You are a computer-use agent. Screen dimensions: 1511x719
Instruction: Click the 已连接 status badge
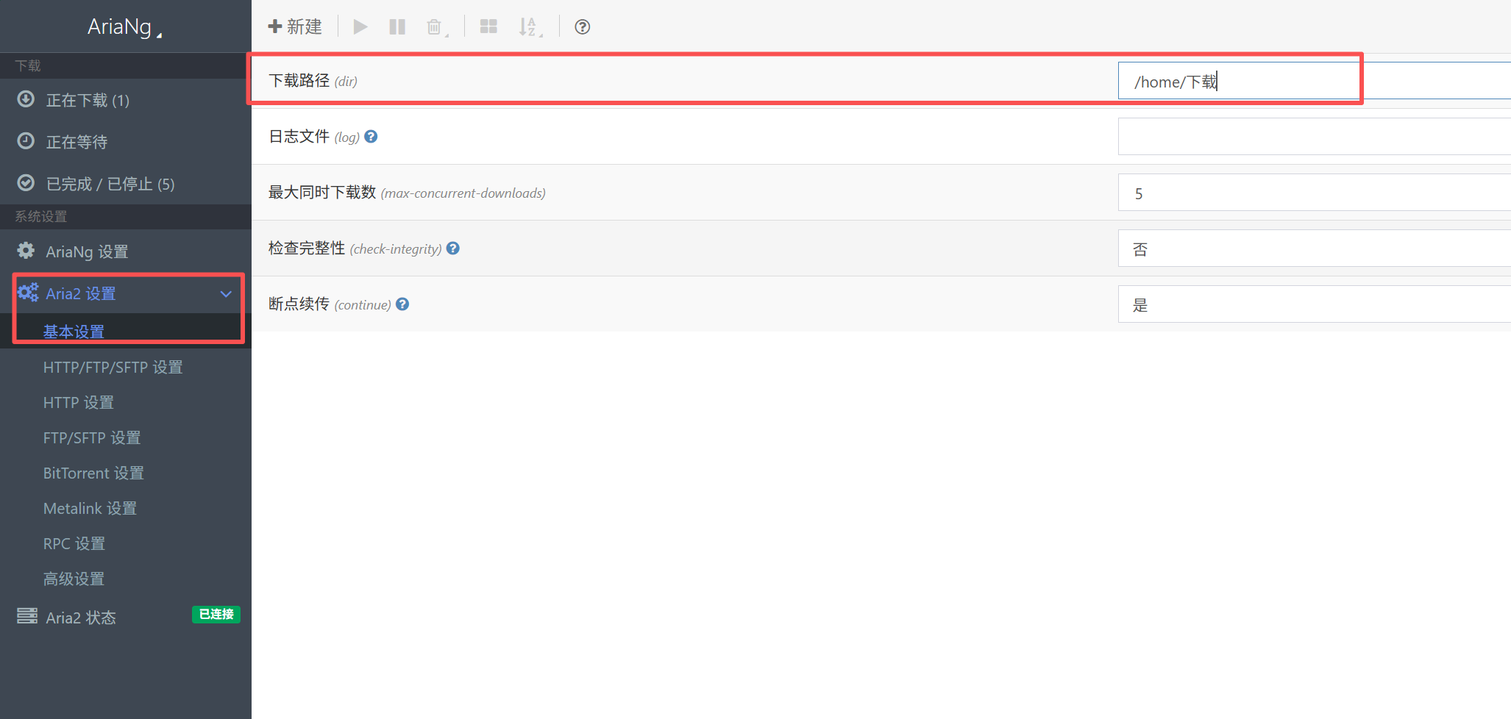pos(216,614)
